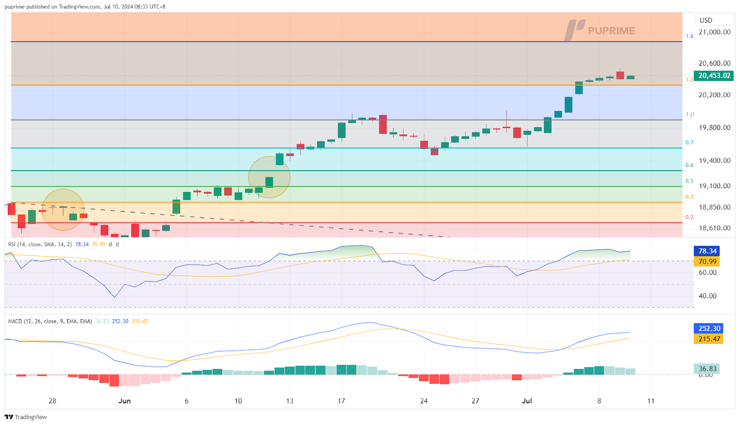Viewport: 740px width, 425px height.
Task: Click the Jul label on the time axis
Action: pyautogui.click(x=527, y=401)
